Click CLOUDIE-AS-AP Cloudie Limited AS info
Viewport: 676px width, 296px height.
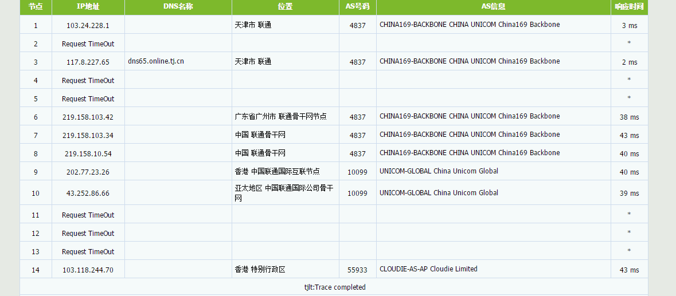(x=428, y=269)
